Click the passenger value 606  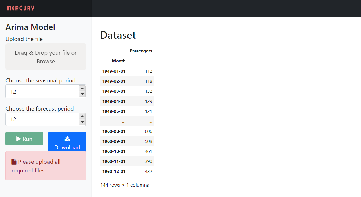[148, 131]
